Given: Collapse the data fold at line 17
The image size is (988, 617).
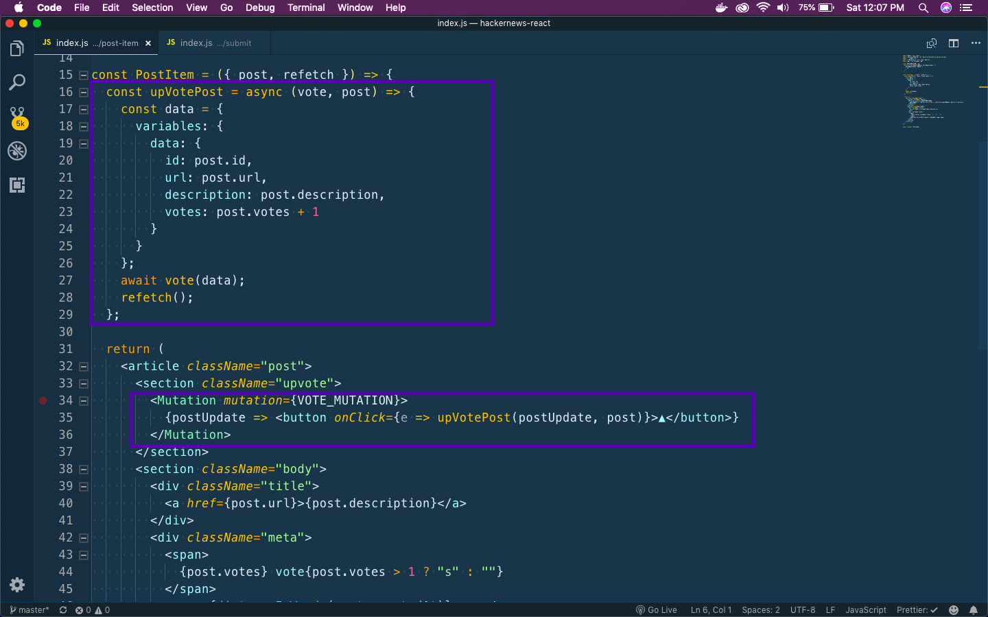Looking at the screenshot, I should [84, 109].
